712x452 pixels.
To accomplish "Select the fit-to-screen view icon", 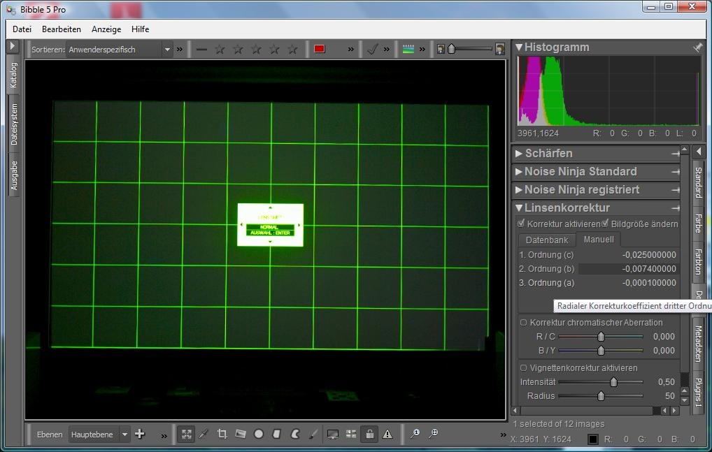I will (x=186, y=434).
